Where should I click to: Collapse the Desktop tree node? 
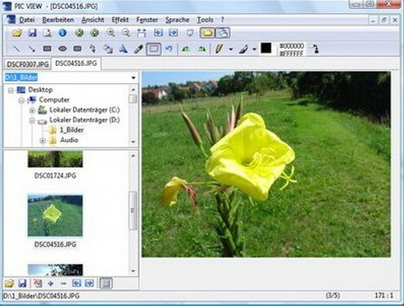click(x=11, y=90)
